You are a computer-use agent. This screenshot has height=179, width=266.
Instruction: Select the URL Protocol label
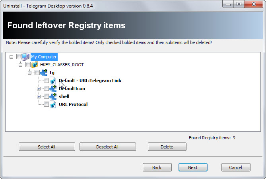[x=73, y=104]
